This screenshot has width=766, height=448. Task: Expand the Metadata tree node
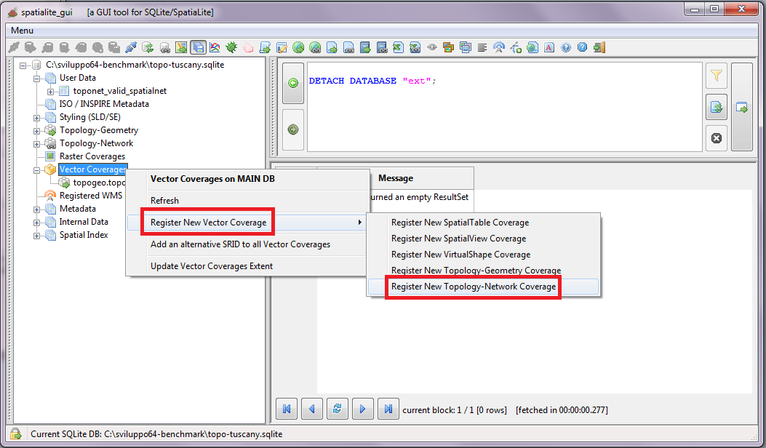(36, 209)
